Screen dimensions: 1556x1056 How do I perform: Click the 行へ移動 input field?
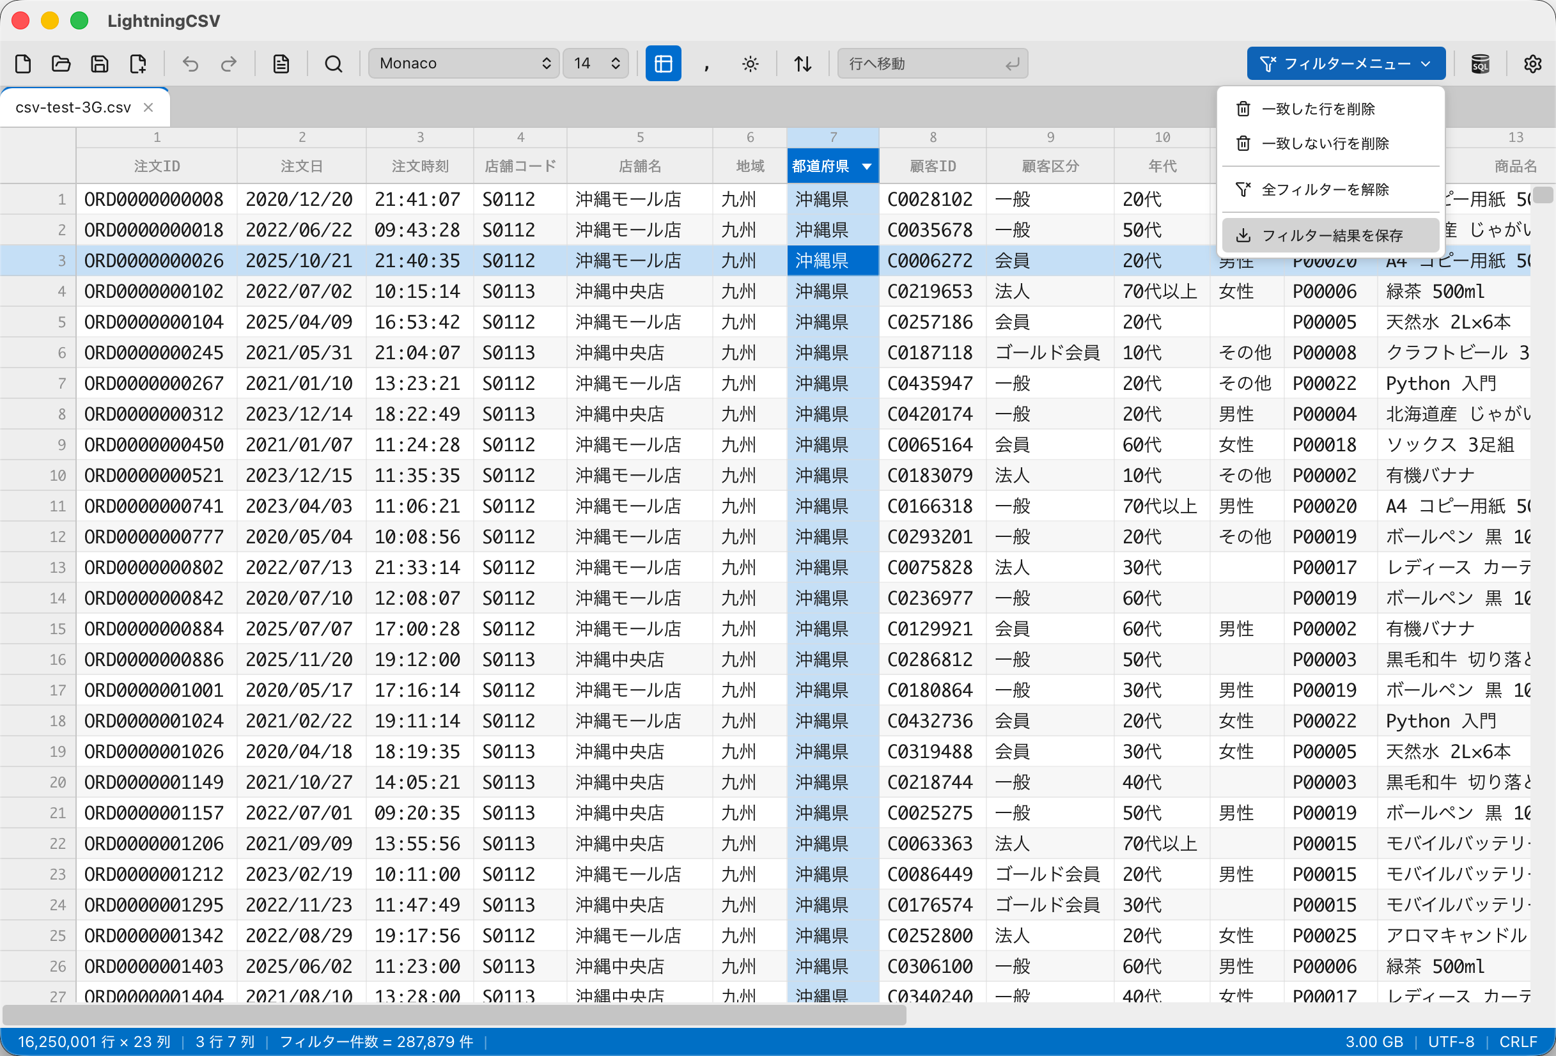933,64
